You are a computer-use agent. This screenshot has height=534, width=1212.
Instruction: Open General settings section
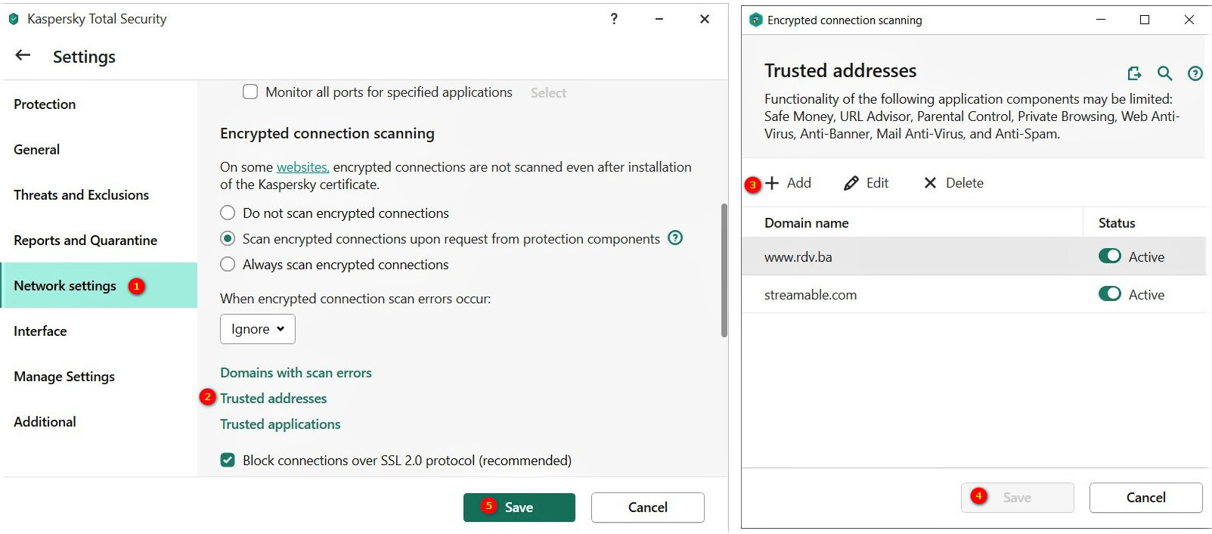click(x=99, y=150)
